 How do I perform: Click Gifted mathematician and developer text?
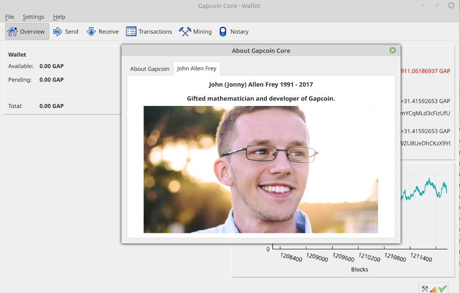click(261, 98)
